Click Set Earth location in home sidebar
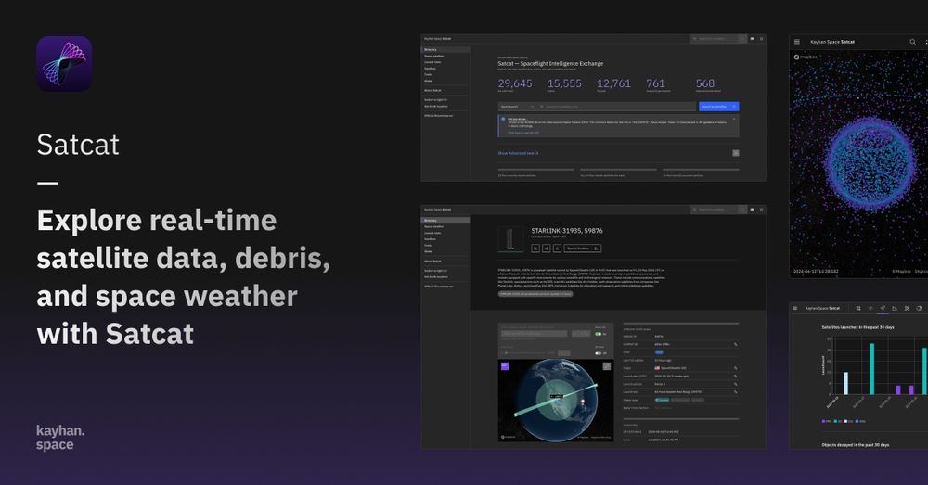Viewport: 928px width, 485px height. click(x=436, y=107)
